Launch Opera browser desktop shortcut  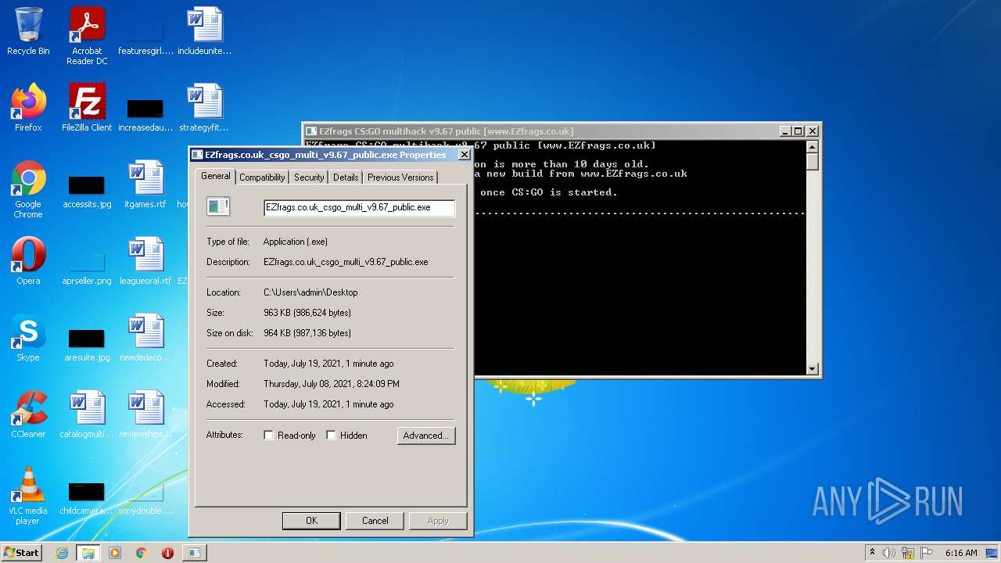[28, 261]
